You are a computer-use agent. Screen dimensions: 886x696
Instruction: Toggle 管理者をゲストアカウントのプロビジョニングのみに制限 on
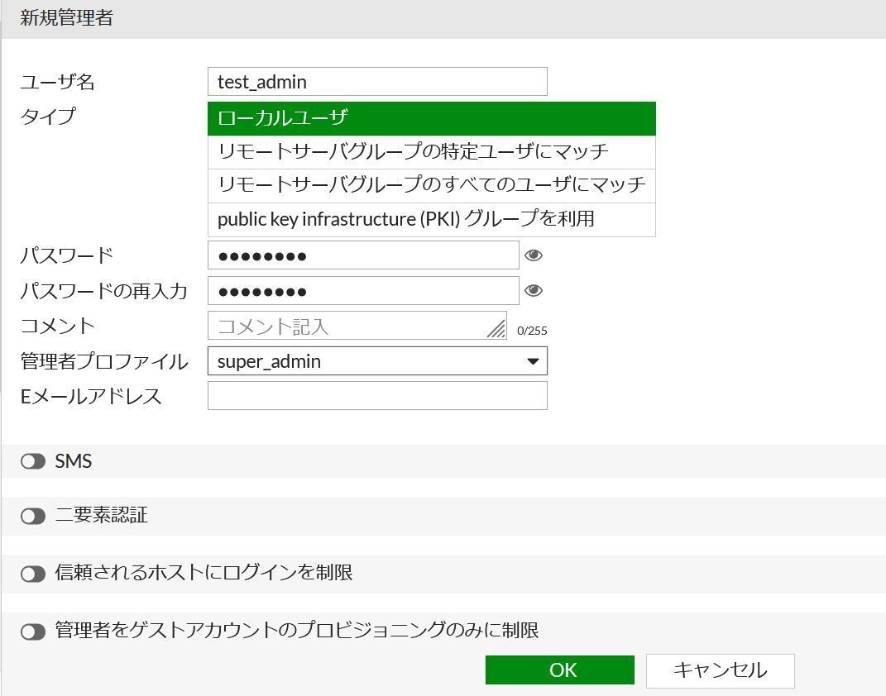[31, 630]
